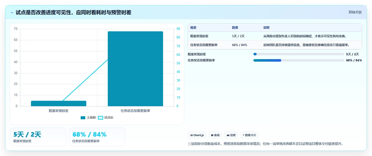Viewport: 372px width, 156px height.
Task: Click value 68% / 84% beside progress bar
Action: pyautogui.click(x=354, y=60)
